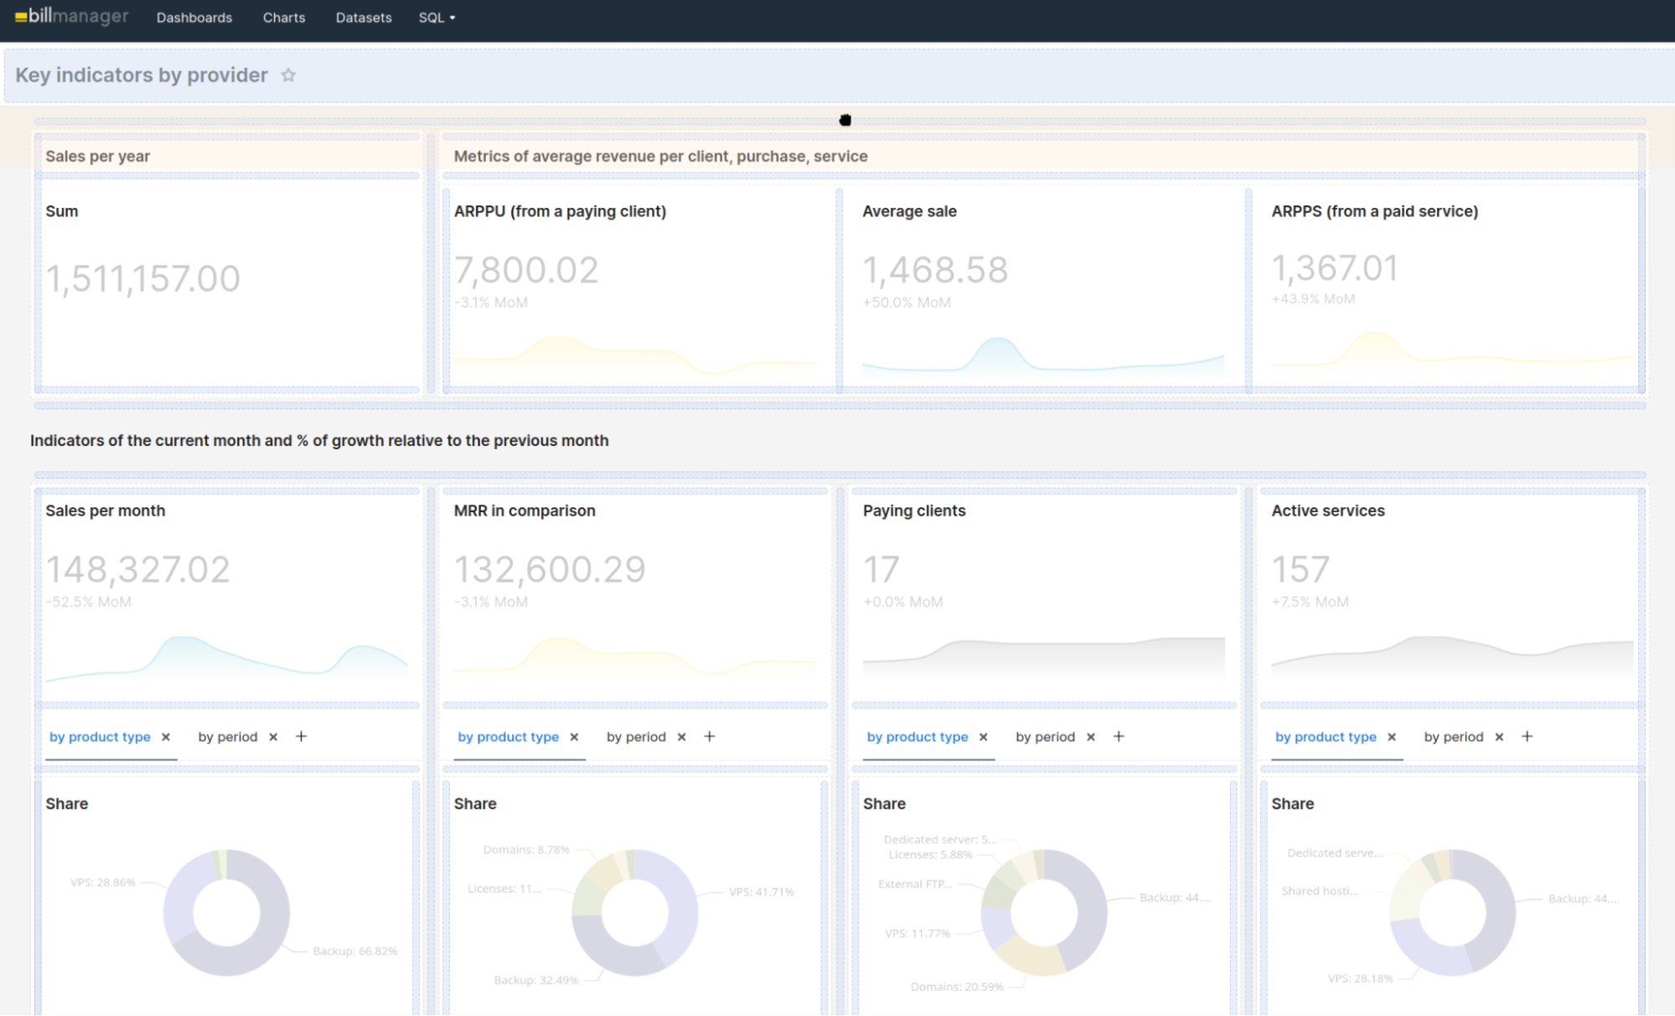Click the Metrics of average revenue header
The height and width of the screenshot is (1016, 1675).
tap(660, 156)
